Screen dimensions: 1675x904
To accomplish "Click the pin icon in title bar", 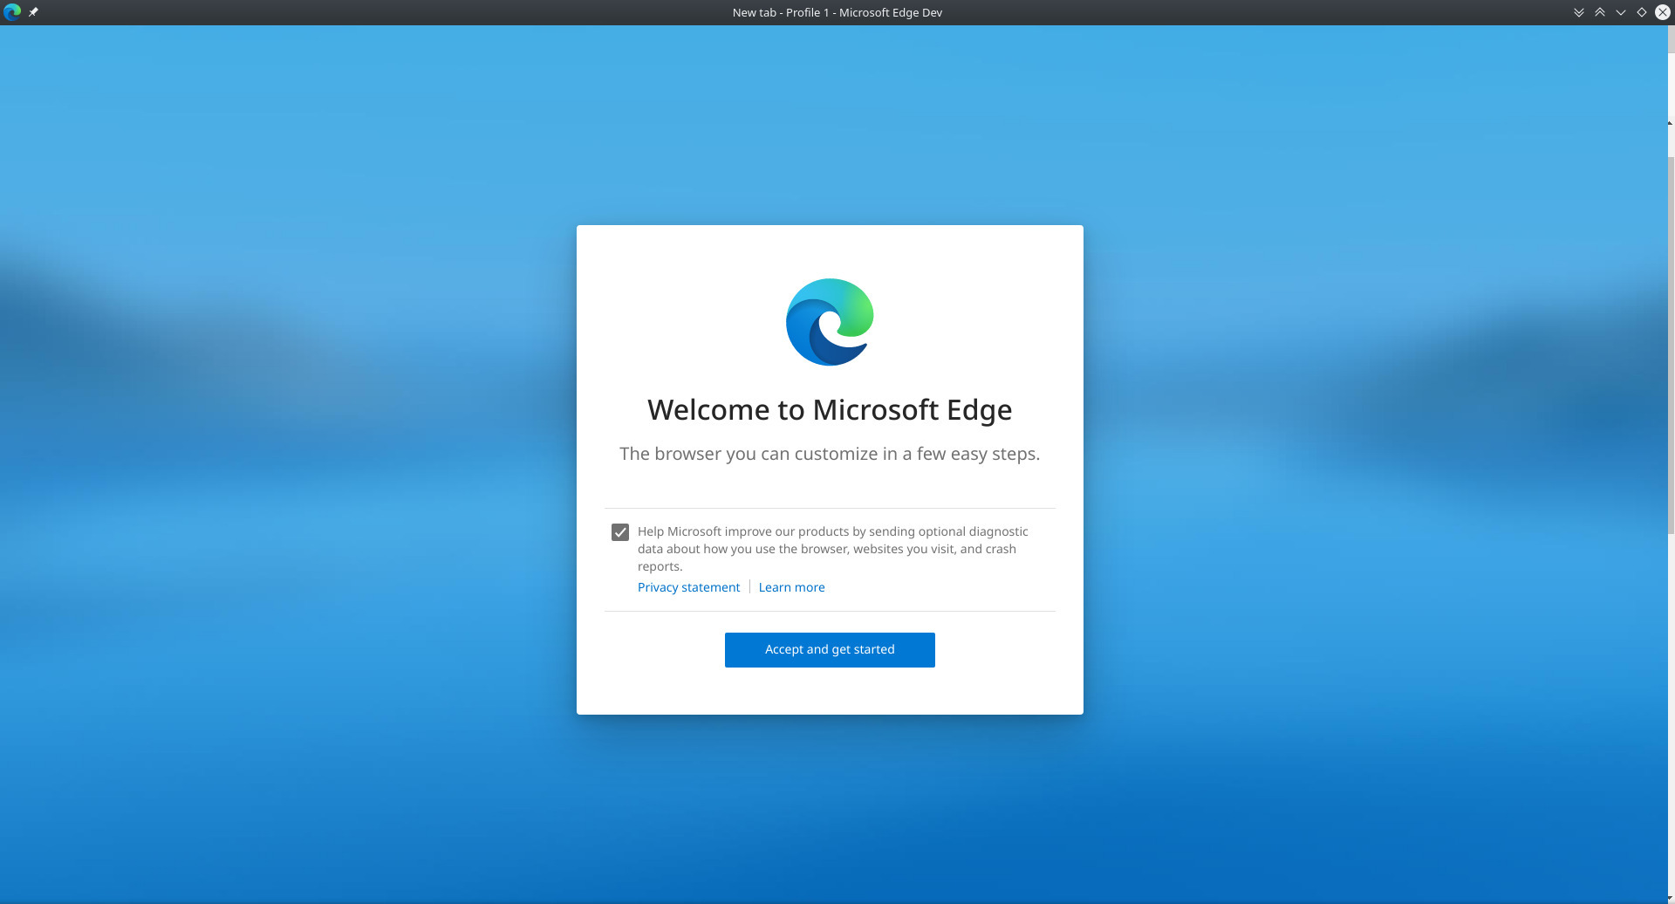I will click(33, 12).
